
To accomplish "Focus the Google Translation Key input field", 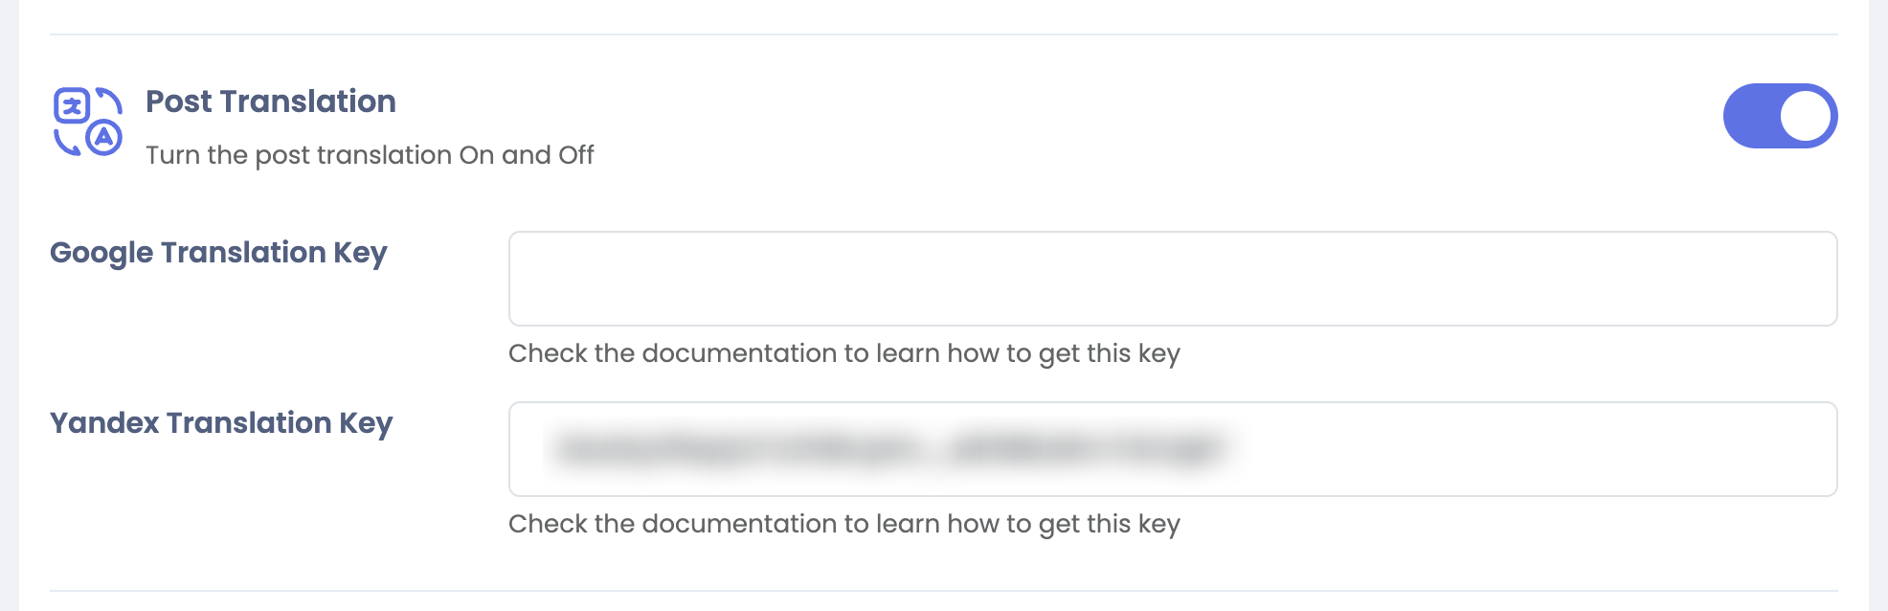I will (x=1172, y=279).
